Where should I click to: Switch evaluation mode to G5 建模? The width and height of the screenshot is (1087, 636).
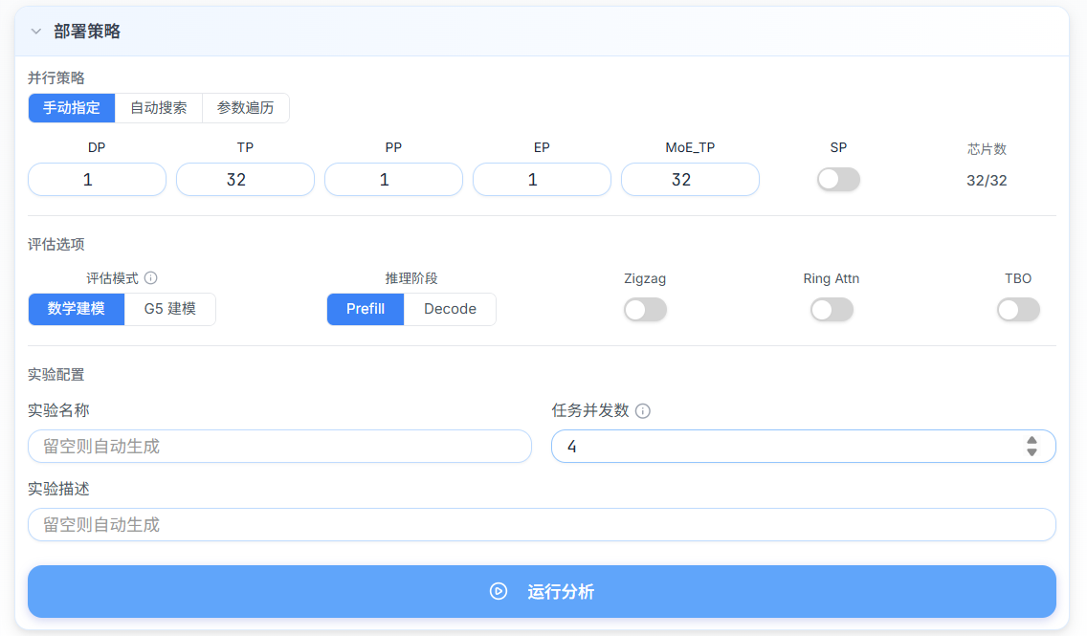(170, 309)
